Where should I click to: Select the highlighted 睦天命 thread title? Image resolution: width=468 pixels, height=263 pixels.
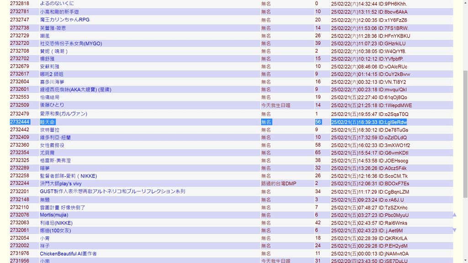(x=47, y=122)
